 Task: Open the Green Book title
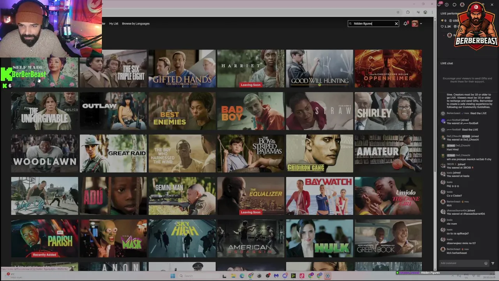[388, 238]
